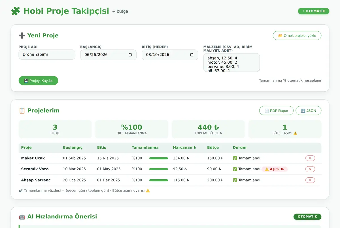Viewport: 340px width, 228px height.
Task: Click the 01 Haz 2025 end date
Action: (108, 180)
